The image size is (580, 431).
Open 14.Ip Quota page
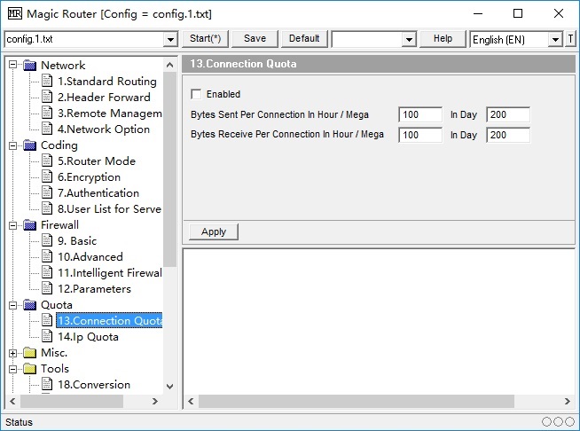tap(88, 337)
